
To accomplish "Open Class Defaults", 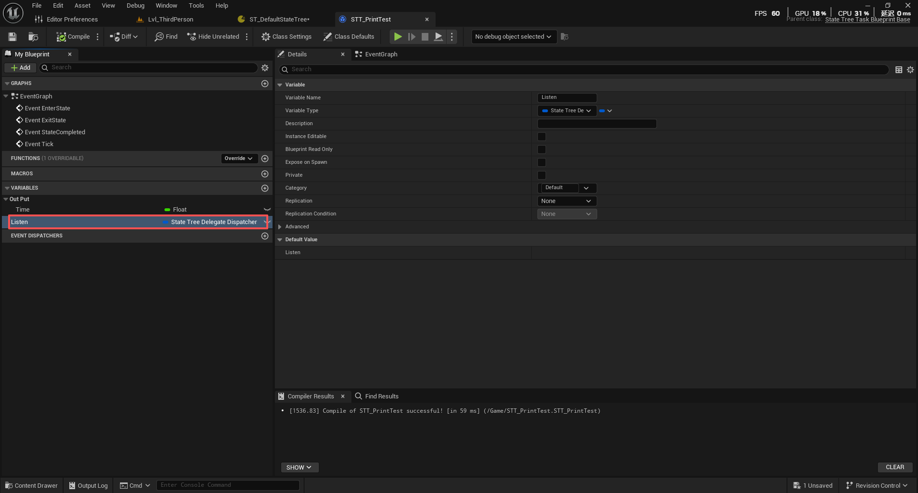I will tap(349, 37).
